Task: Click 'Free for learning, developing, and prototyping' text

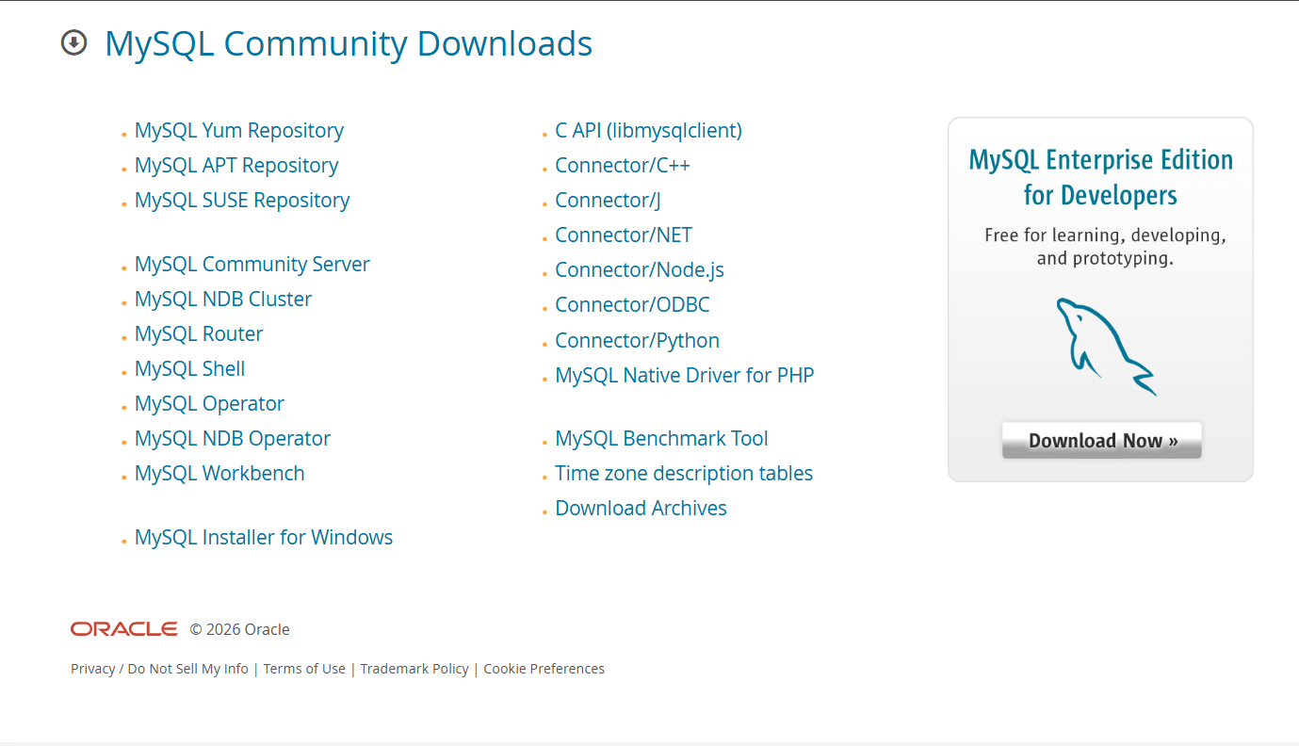Action: 1105,246
